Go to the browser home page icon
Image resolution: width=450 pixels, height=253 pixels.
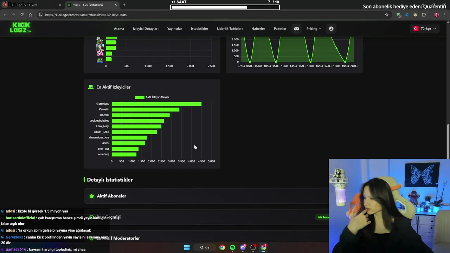tap(31, 15)
